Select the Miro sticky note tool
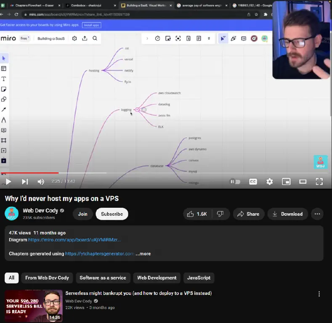 4,89
